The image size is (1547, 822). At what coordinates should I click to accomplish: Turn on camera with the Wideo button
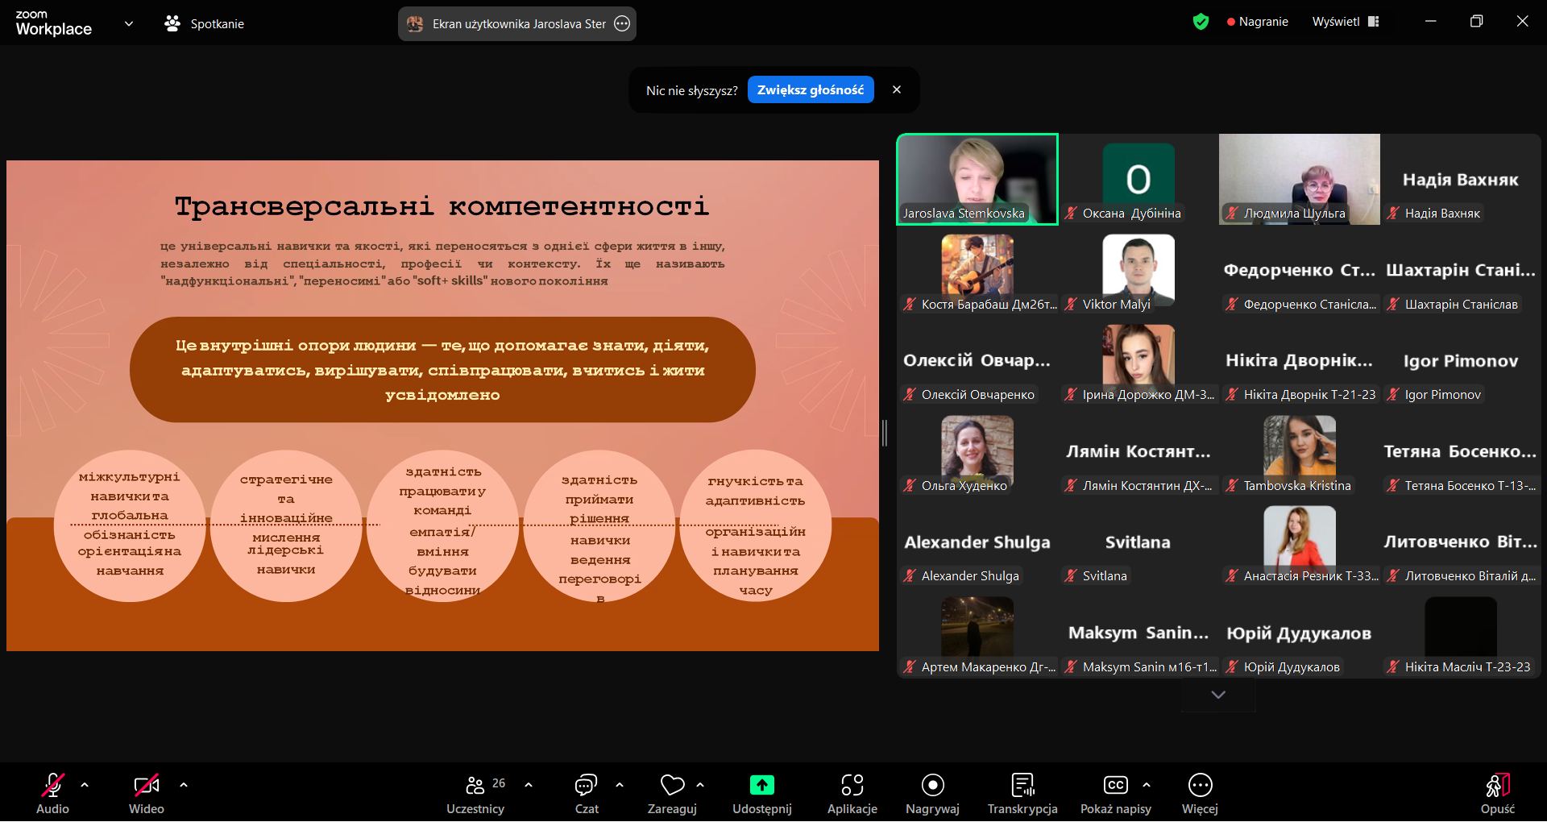[x=146, y=786]
